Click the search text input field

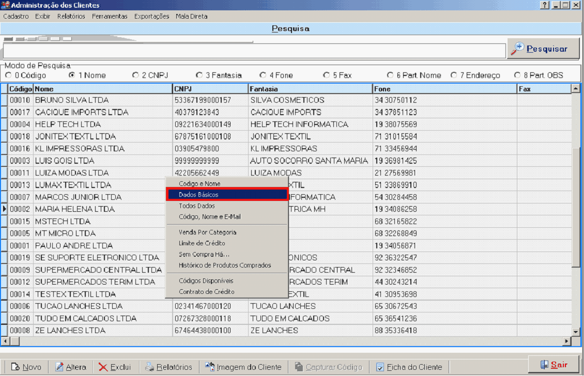[x=254, y=51]
